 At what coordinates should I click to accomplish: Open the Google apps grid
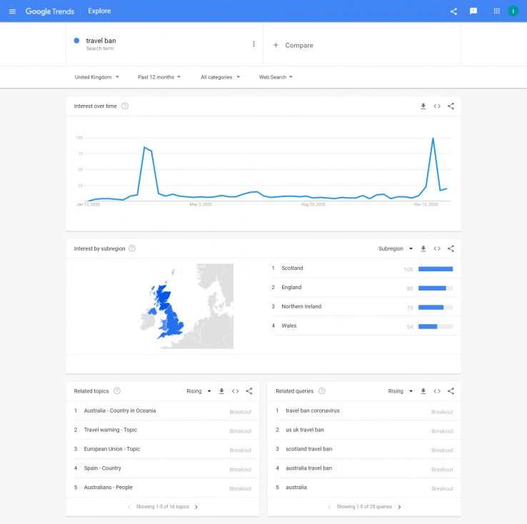pyautogui.click(x=496, y=11)
